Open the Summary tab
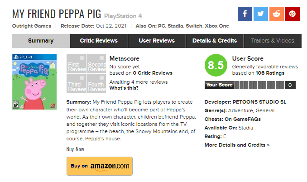This screenshot has width=307, height=182. pos(41,41)
